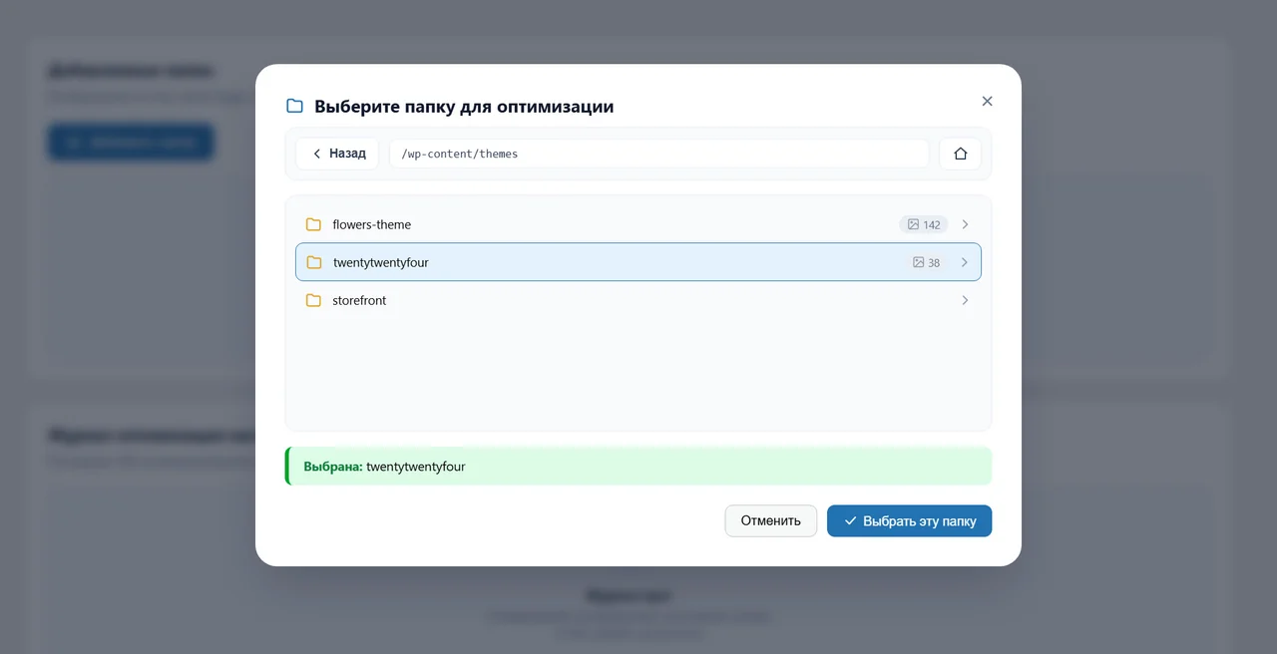The width and height of the screenshot is (1277, 654).
Task: Select the twentytwentyfour folder row
Action: tap(638, 262)
